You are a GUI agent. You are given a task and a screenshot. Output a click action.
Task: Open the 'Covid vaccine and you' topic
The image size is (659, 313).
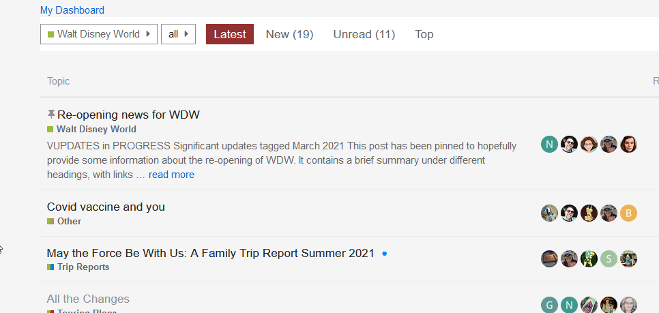click(106, 207)
